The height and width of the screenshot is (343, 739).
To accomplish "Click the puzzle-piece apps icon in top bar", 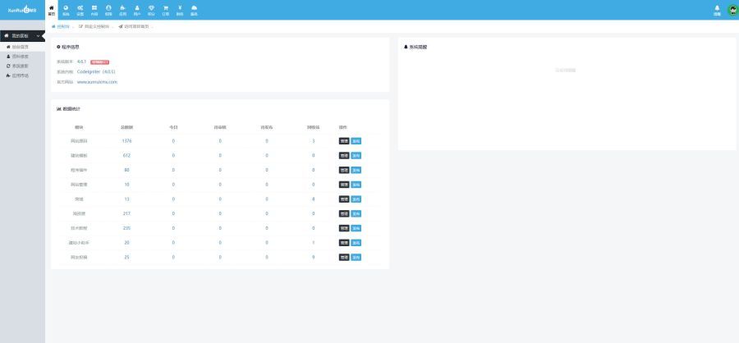I will (x=122, y=10).
